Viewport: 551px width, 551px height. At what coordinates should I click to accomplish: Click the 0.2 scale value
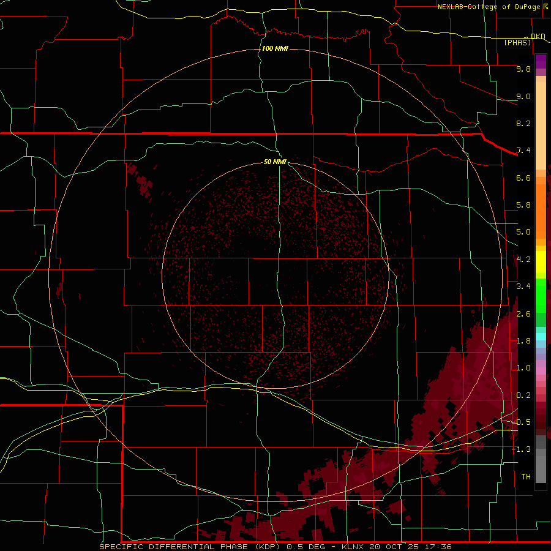(x=523, y=395)
